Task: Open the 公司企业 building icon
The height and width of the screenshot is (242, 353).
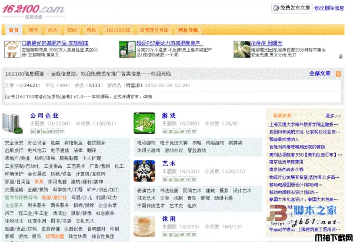Action: (12, 124)
